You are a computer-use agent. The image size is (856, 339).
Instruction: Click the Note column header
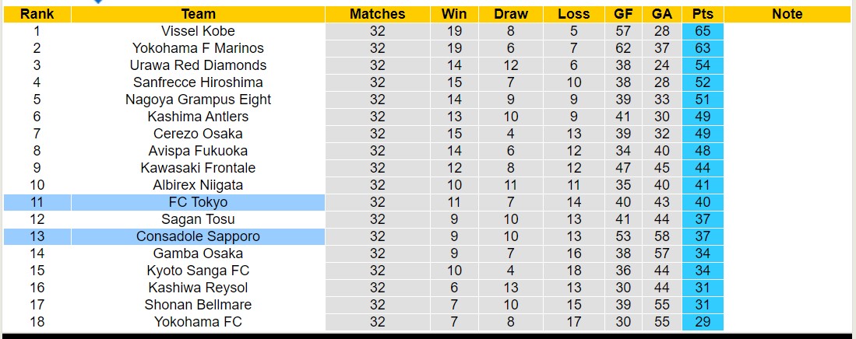click(x=787, y=14)
